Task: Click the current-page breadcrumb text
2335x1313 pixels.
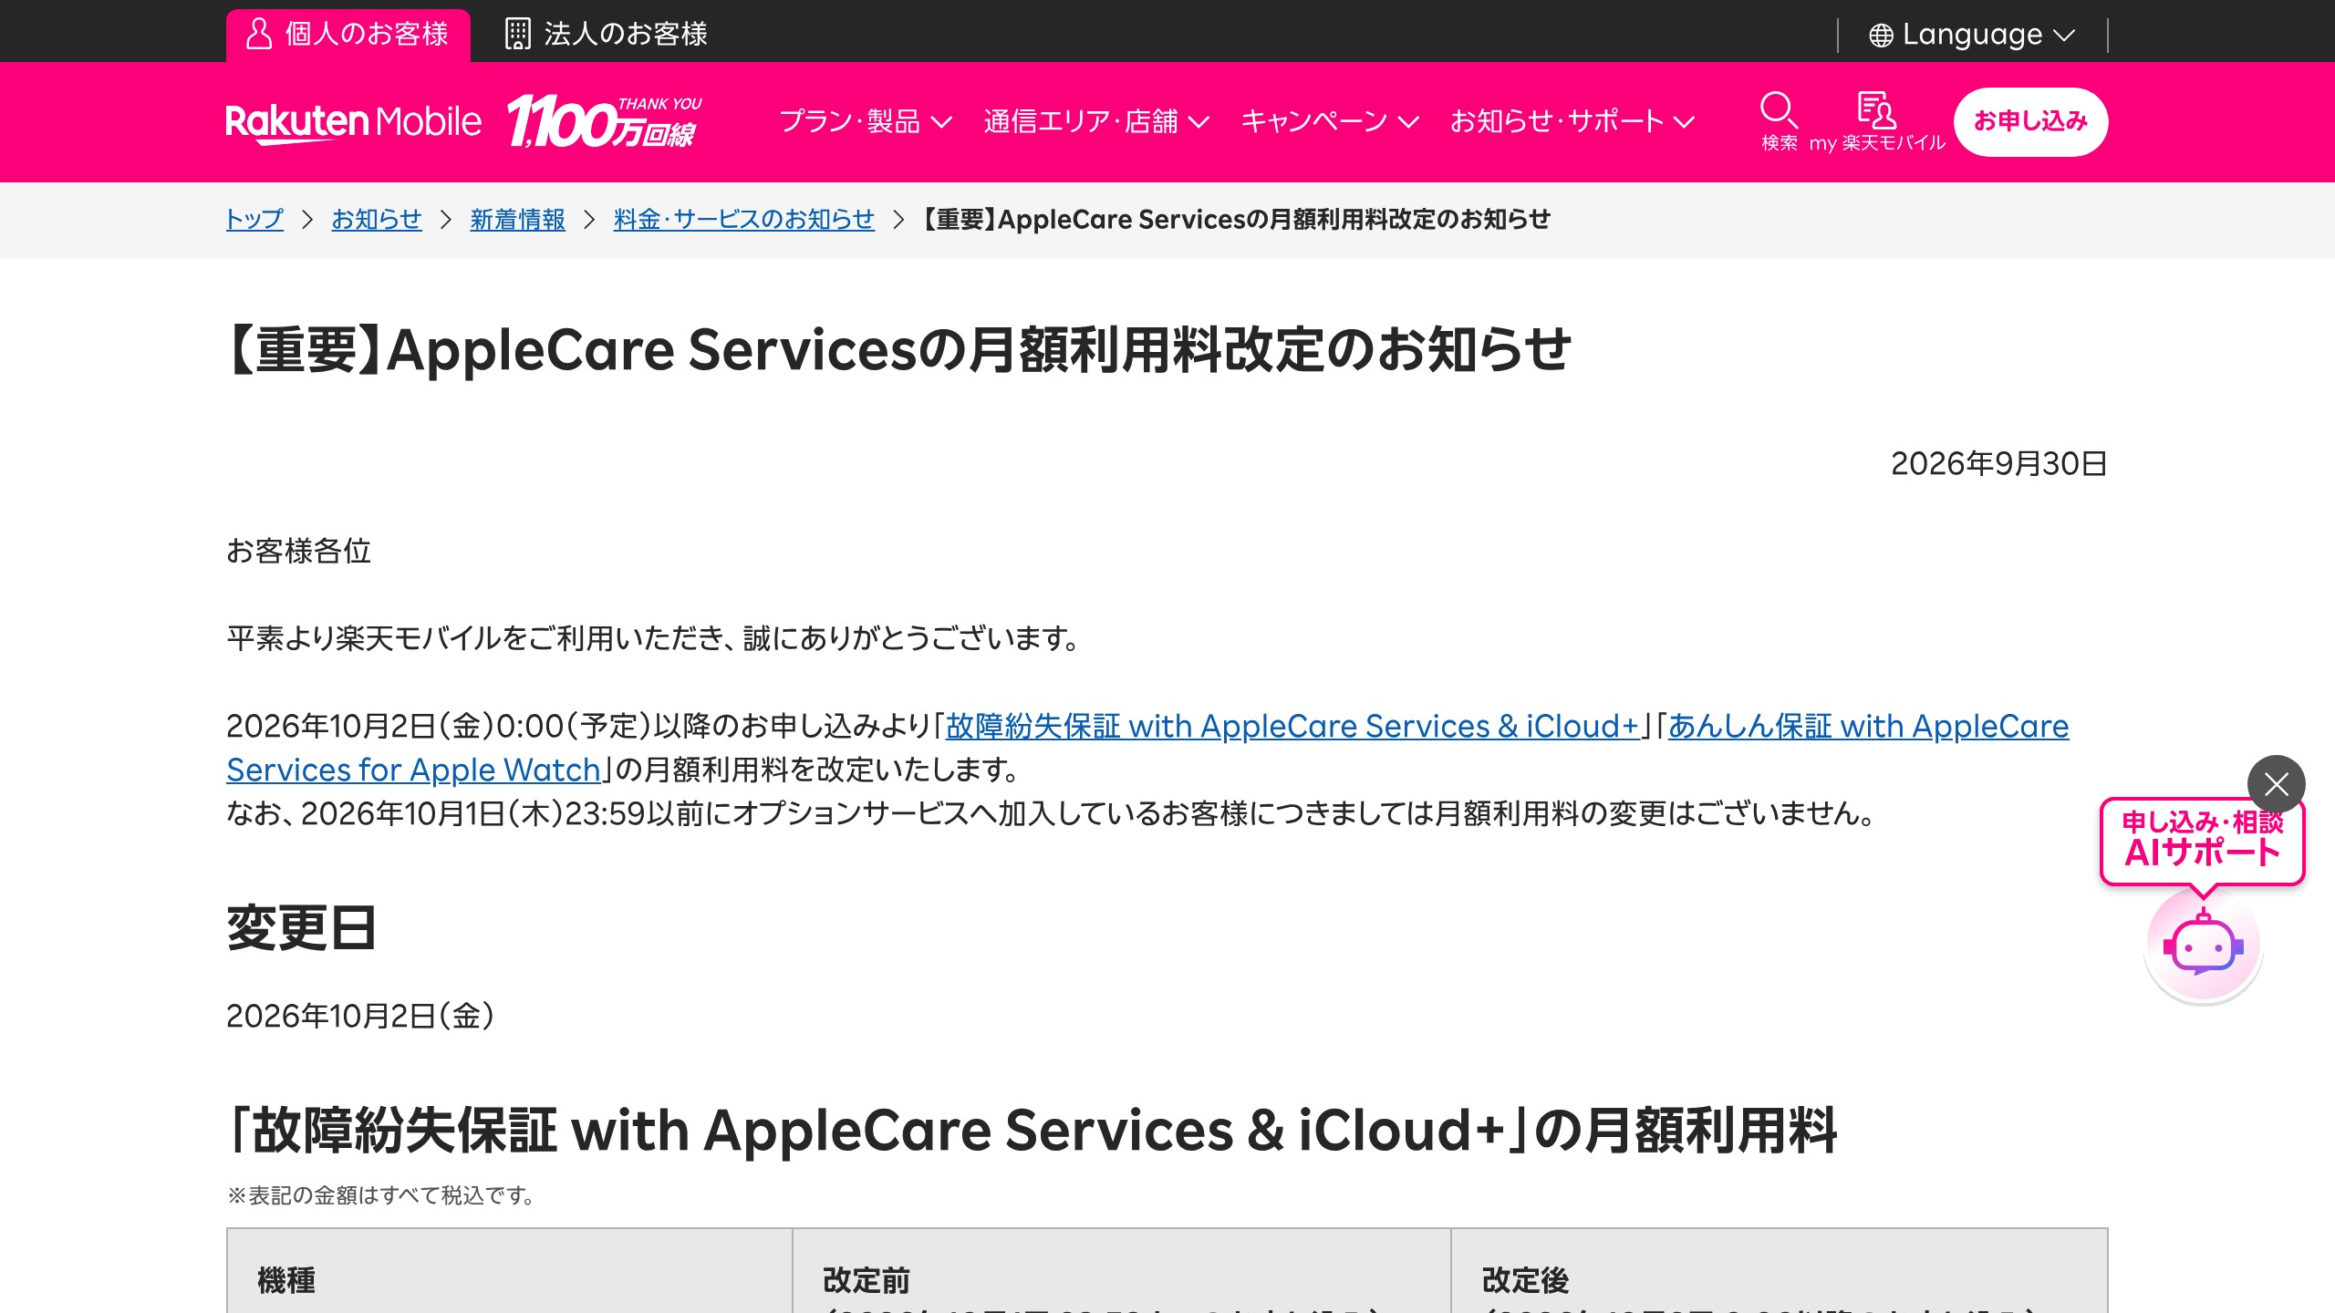Action: 1236,220
